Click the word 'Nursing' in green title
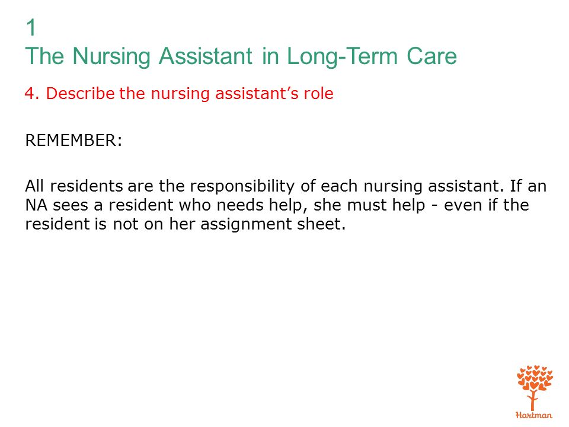Screen dimensions: 569x427 [111, 57]
